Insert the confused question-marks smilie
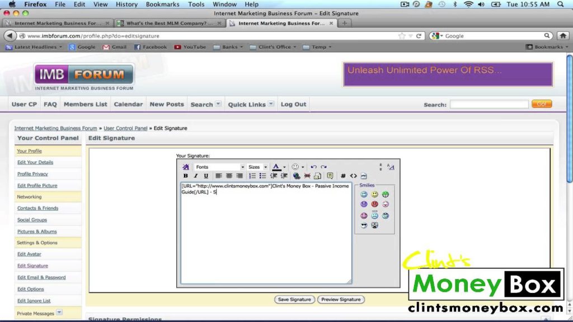The image size is (573, 322). coord(374,215)
